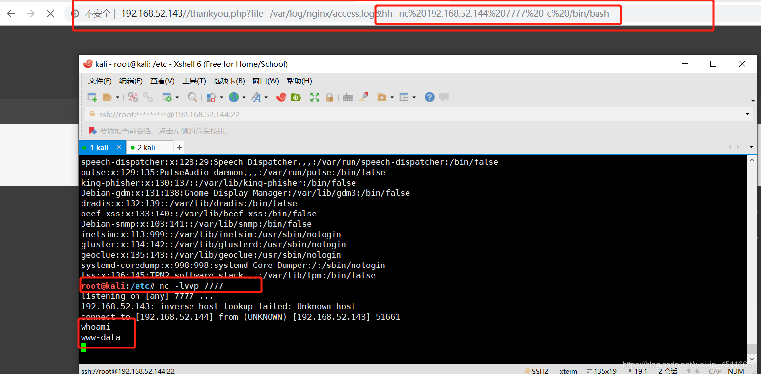
Task: Click the NUM indicator in the status bar
Action: click(x=736, y=371)
